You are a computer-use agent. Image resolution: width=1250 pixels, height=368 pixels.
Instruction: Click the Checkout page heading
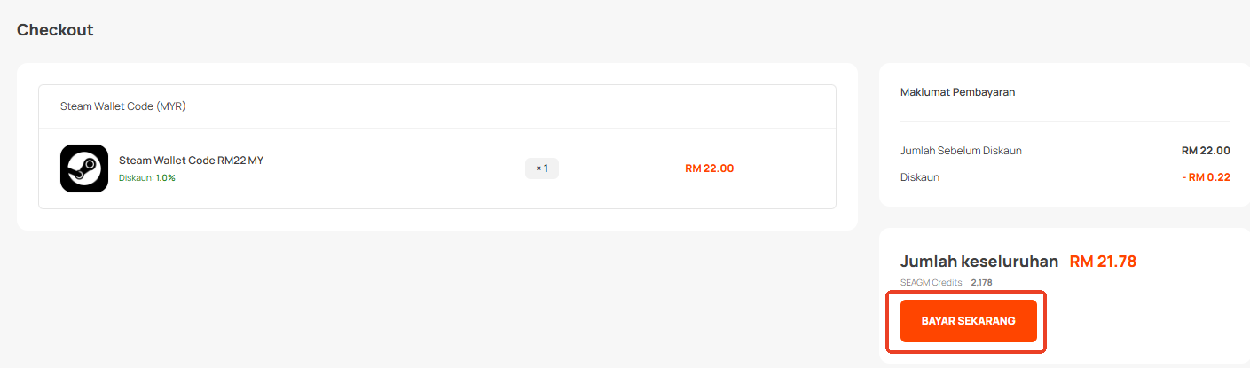[x=55, y=30]
